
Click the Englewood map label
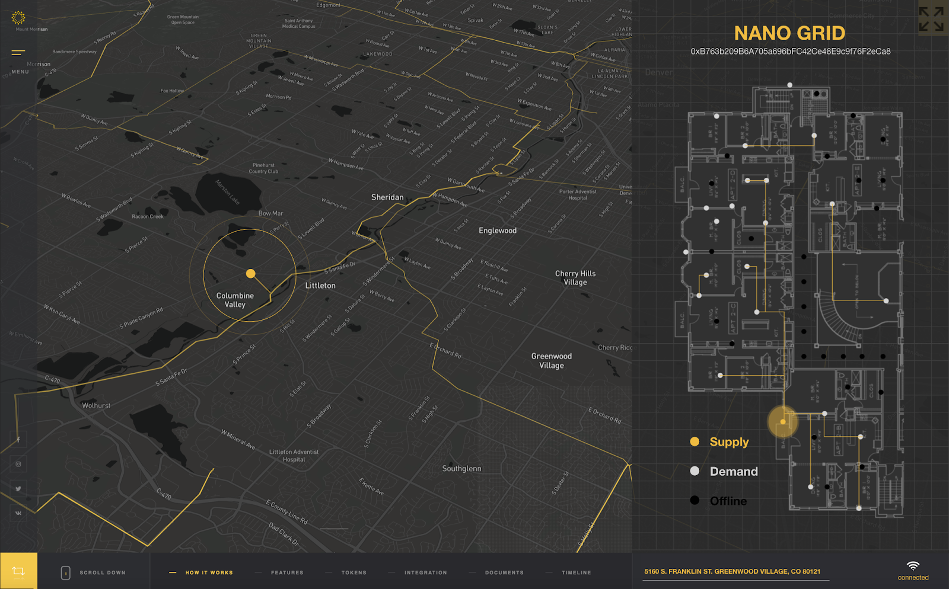coord(498,231)
